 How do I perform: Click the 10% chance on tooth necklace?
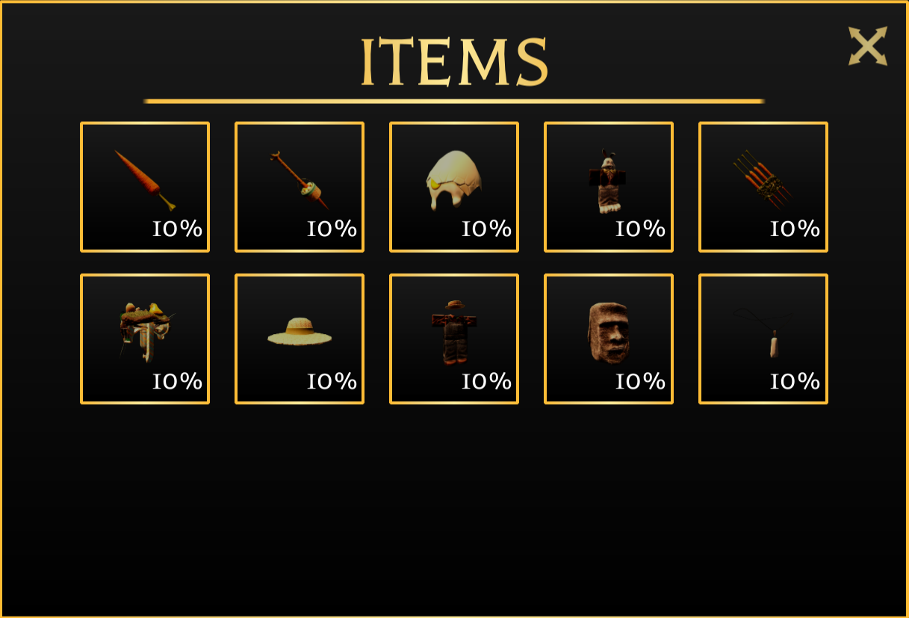click(795, 381)
